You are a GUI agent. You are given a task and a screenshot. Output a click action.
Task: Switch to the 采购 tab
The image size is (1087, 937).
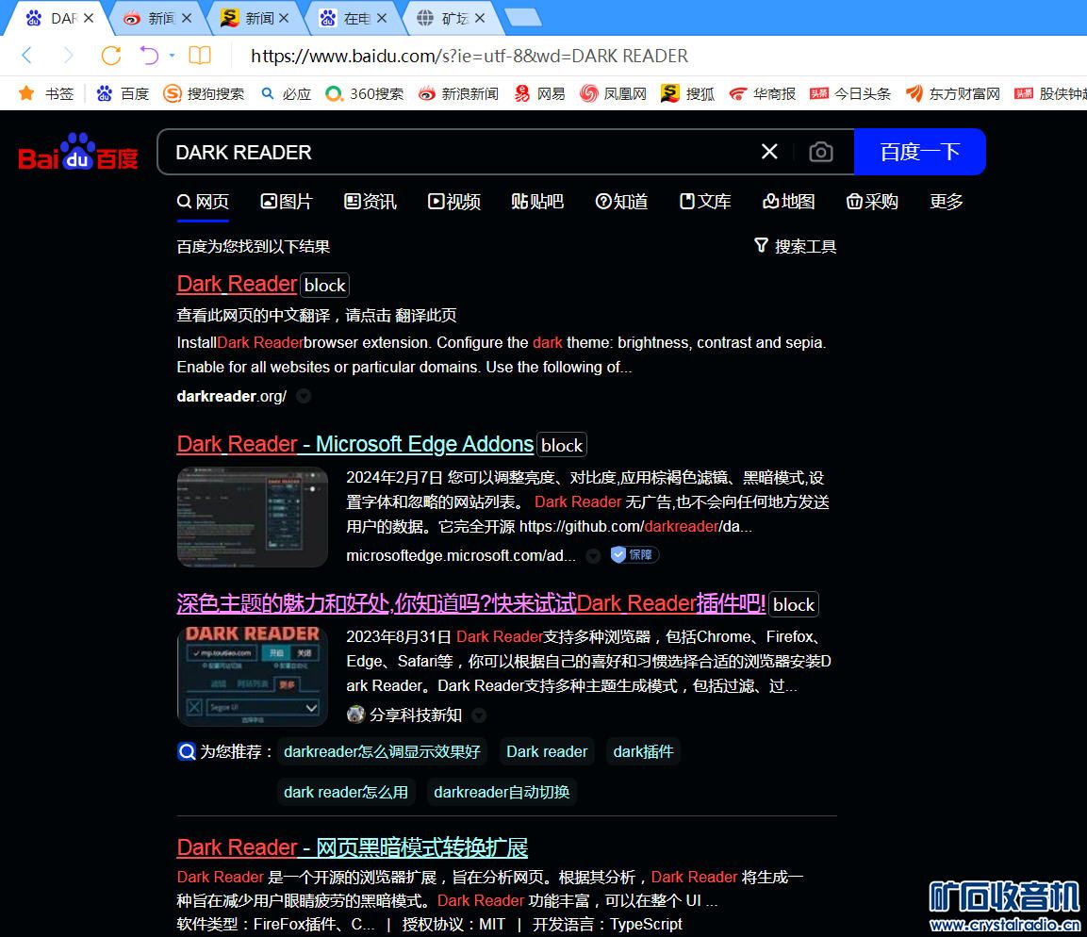(872, 202)
